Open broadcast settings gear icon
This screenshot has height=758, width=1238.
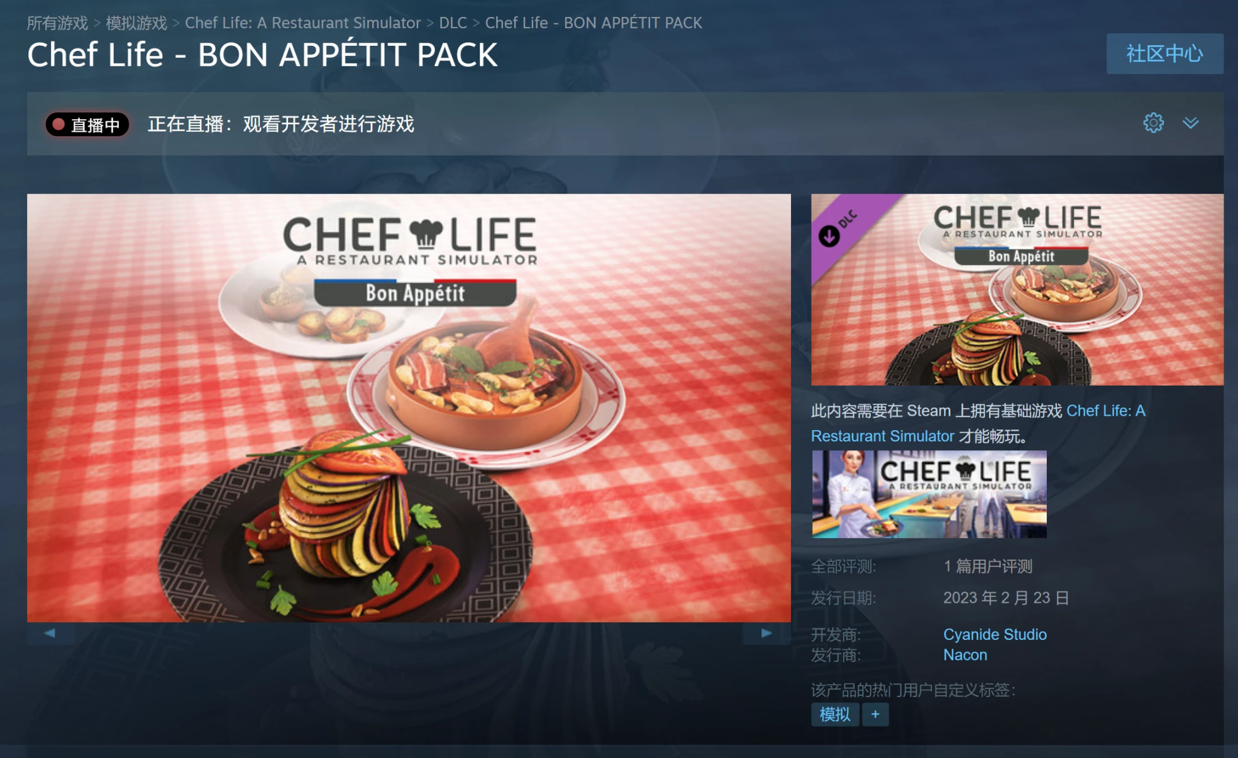[1153, 123]
